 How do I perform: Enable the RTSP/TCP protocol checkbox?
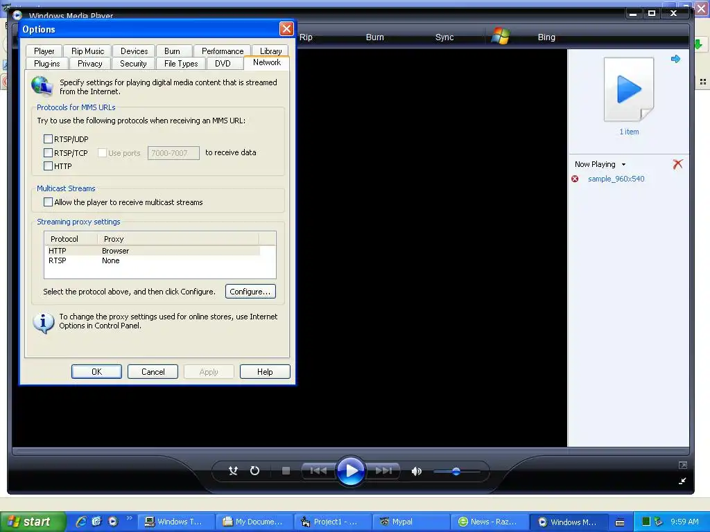click(x=48, y=152)
